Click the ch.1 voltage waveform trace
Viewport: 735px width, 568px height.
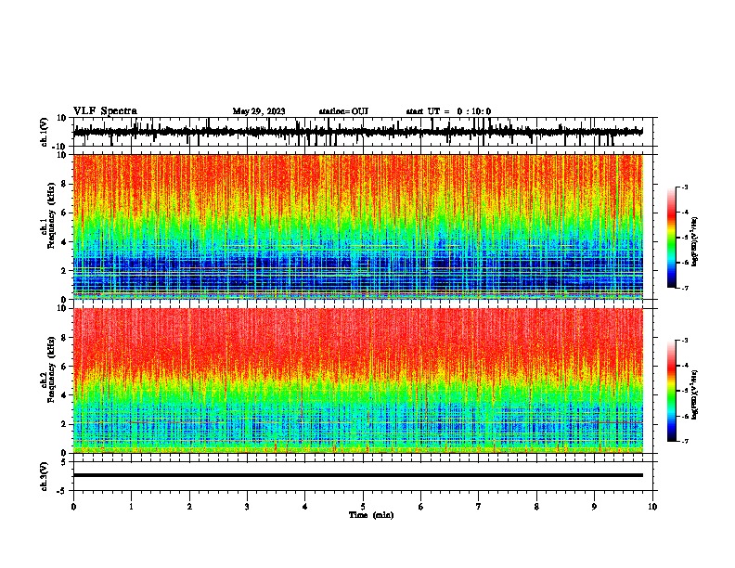pyautogui.click(x=357, y=132)
